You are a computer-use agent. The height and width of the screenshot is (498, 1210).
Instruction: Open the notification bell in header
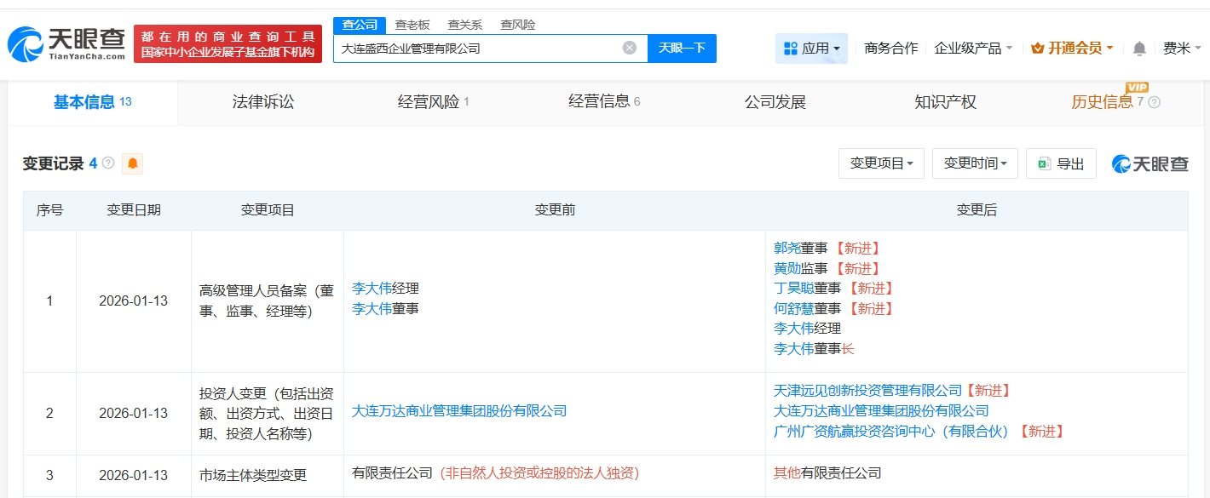point(1139,49)
